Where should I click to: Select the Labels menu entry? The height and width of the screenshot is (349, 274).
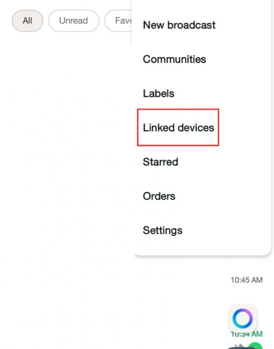pos(158,94)
